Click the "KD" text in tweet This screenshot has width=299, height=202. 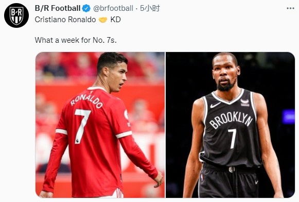pos(116,20)
